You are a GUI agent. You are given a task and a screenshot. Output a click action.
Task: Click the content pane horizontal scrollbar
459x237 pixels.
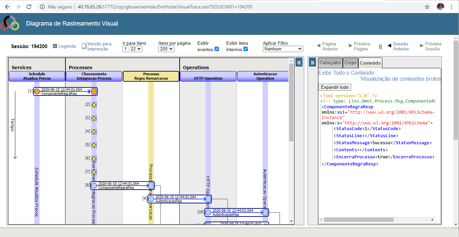[358, 220]
